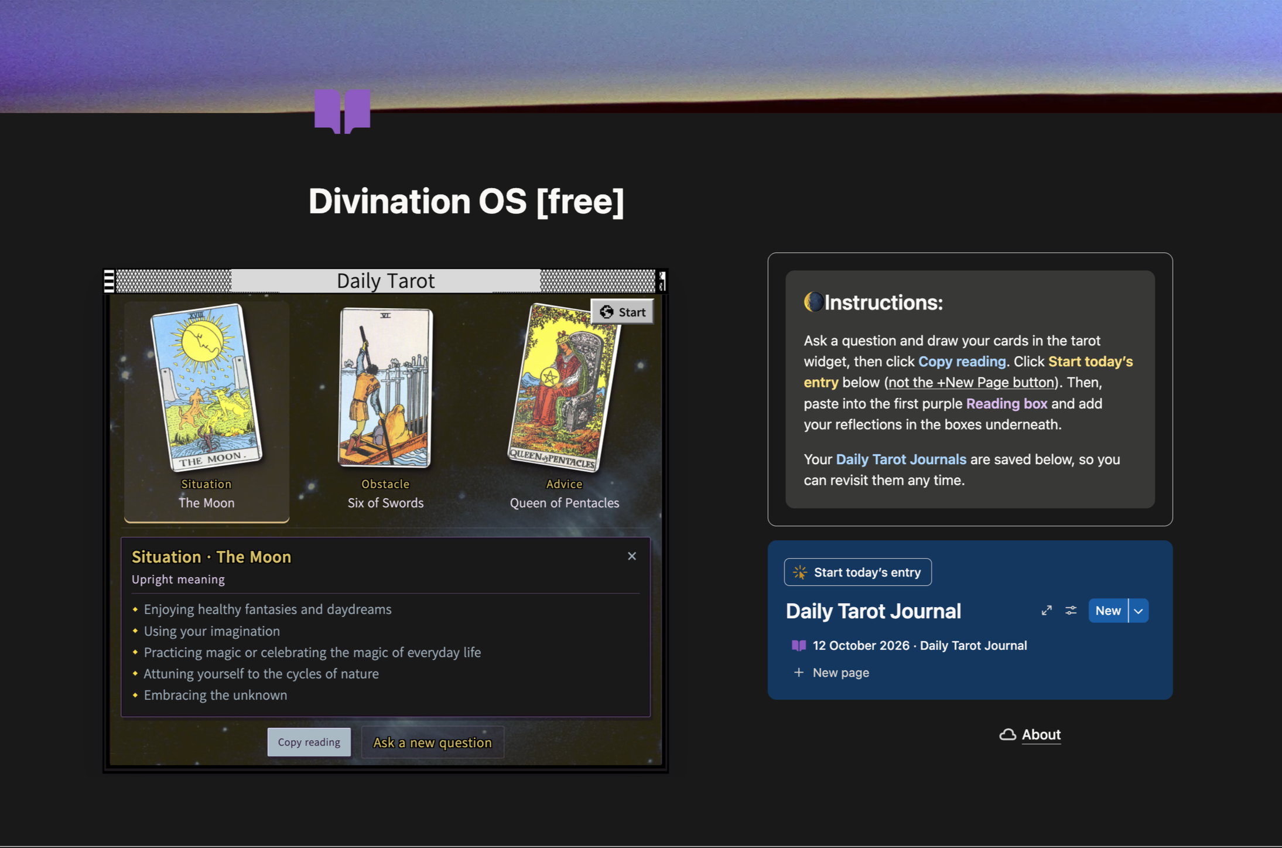Screen dimensions: 1282x848
Task: Click the sparkle icon in Start today's entry
Action: 800,572
